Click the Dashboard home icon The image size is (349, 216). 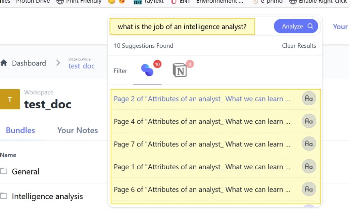point(4,63)
